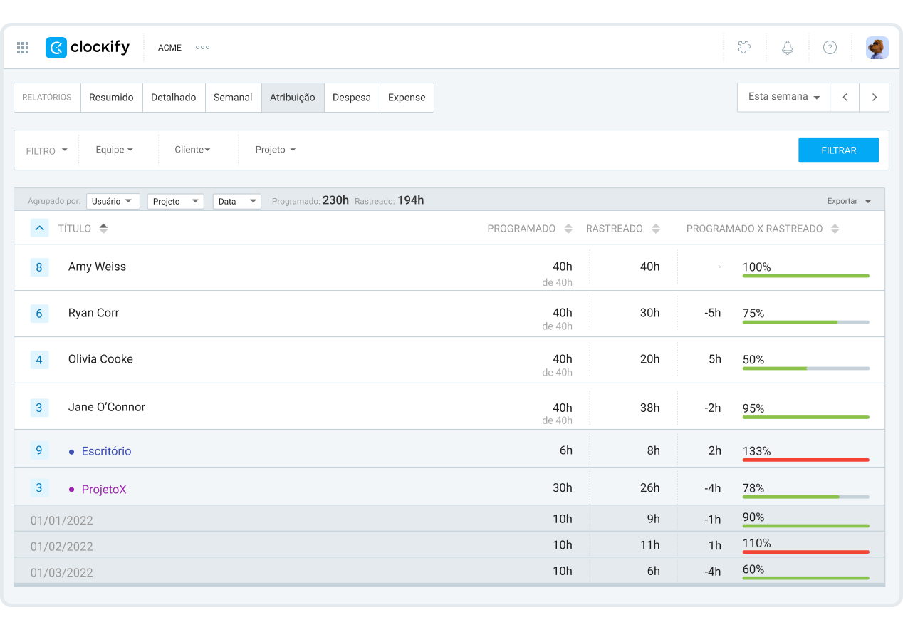Click the red 133% Escritório progress bar
The height and width of the screenshot is (630, 903).
coord(805,460)
